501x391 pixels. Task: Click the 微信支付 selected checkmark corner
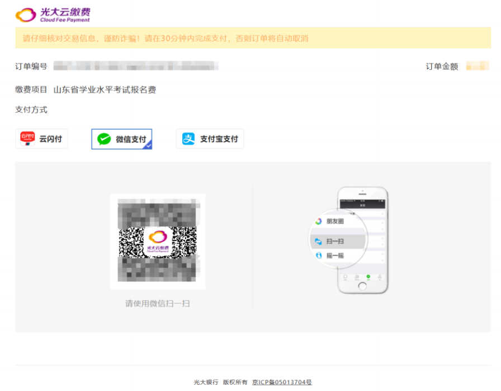(148, 145)
